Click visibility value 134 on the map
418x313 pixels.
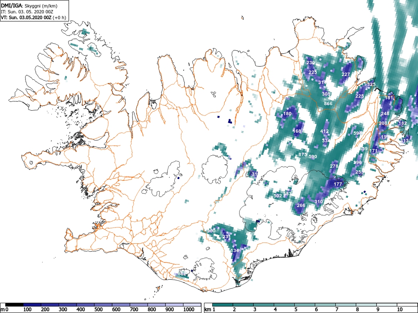pos(234,250)
